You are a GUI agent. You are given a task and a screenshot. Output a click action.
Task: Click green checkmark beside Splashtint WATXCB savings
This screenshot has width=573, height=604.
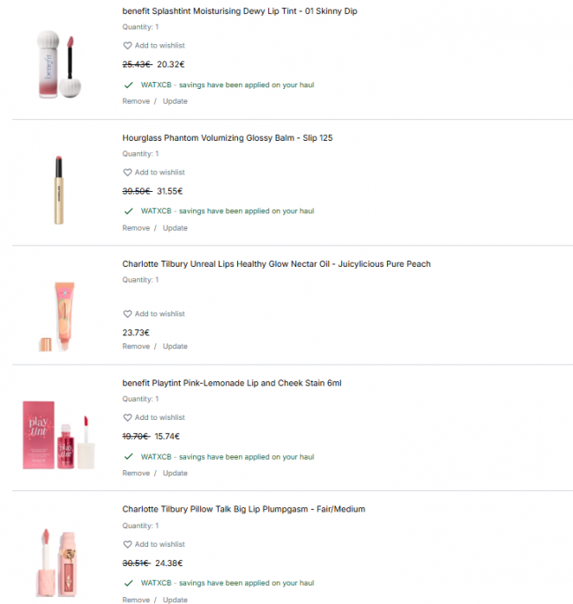pos(129,85)
